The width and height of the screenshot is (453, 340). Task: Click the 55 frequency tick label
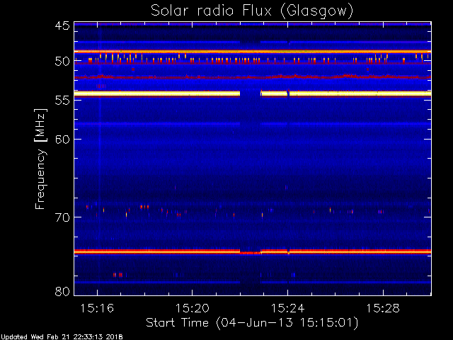(62, 100)
